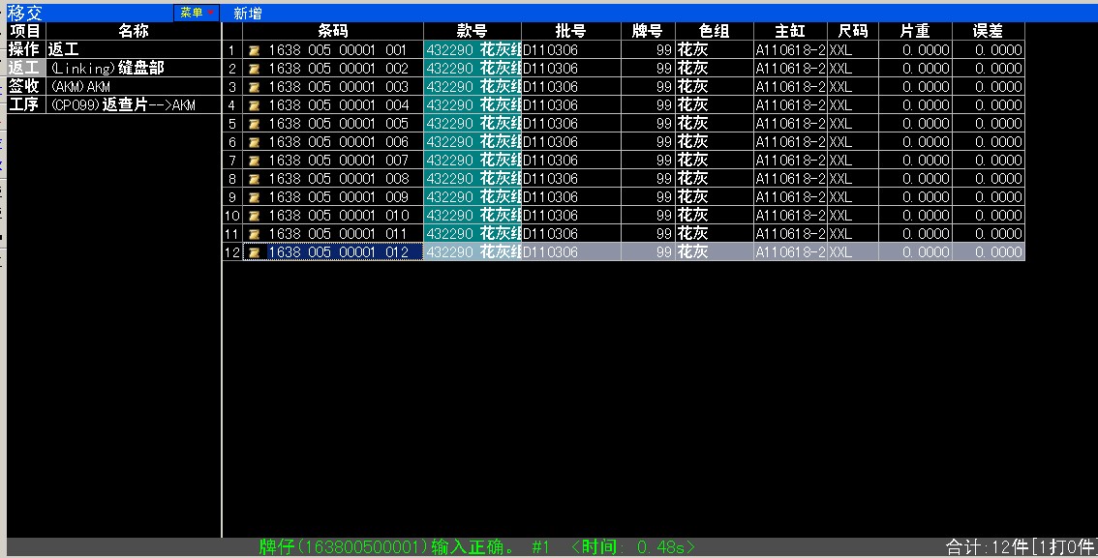This screenshot has height=558, width=1098.
Task: Click the 项目 header in left panel
Action: click(26, 31)
